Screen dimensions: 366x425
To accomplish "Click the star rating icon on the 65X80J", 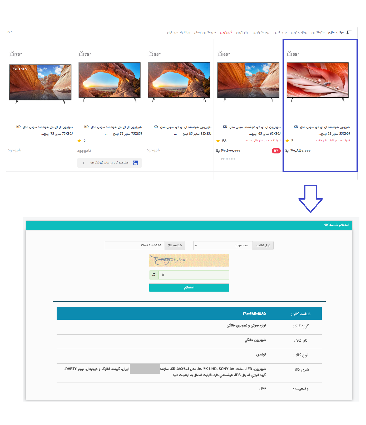I will pos(218,141).
